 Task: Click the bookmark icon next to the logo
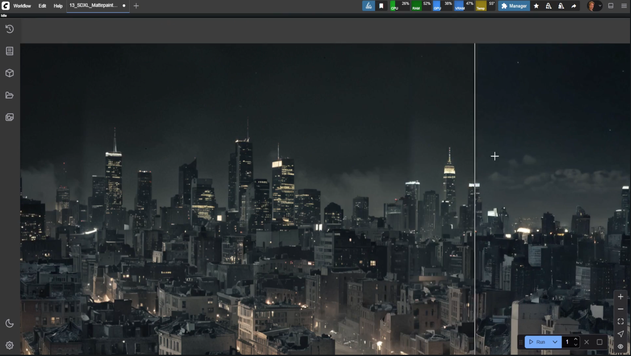click(x=381, y=6)
